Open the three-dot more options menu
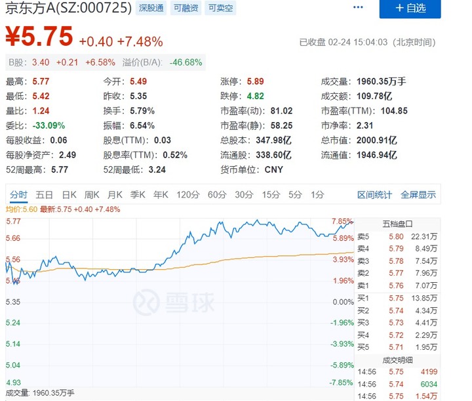 (x=358, y=7)
